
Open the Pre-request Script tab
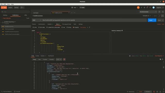click(67, 24)
